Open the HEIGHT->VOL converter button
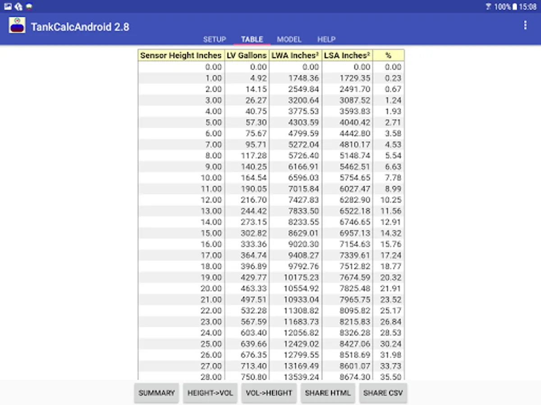Viewport: 541px width, 405px height. click(x=211, y=393)
